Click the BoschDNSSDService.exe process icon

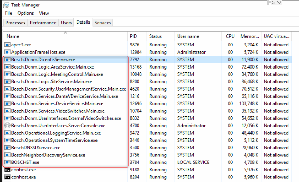[x=7, y=148]
